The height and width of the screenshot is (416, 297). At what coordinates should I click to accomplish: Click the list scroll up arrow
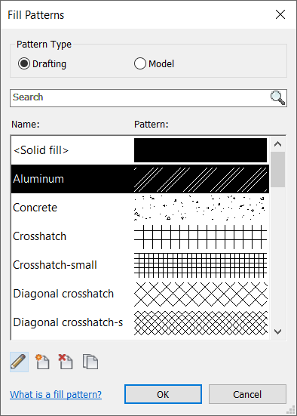click(277, 144)
